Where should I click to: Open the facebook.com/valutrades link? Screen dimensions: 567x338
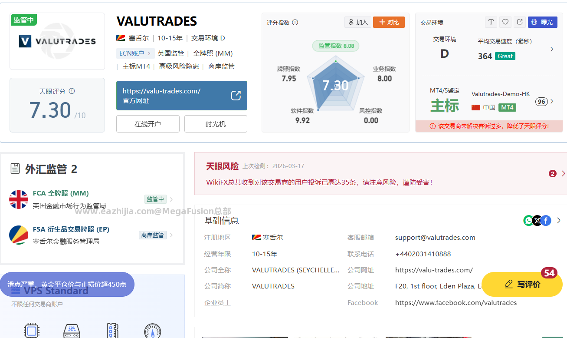coord(456,302)
